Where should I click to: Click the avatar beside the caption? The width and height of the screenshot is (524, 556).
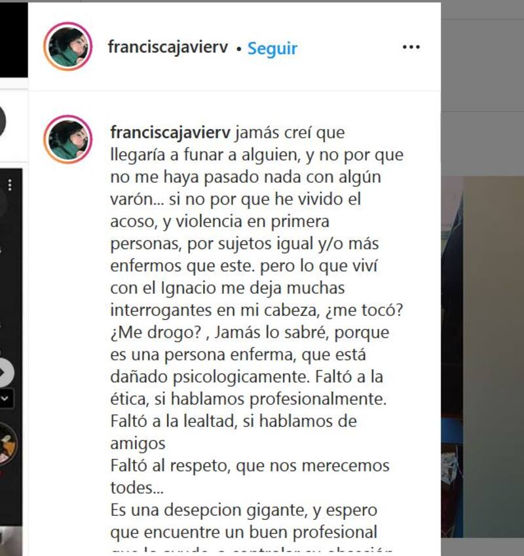tap(67, 139)
